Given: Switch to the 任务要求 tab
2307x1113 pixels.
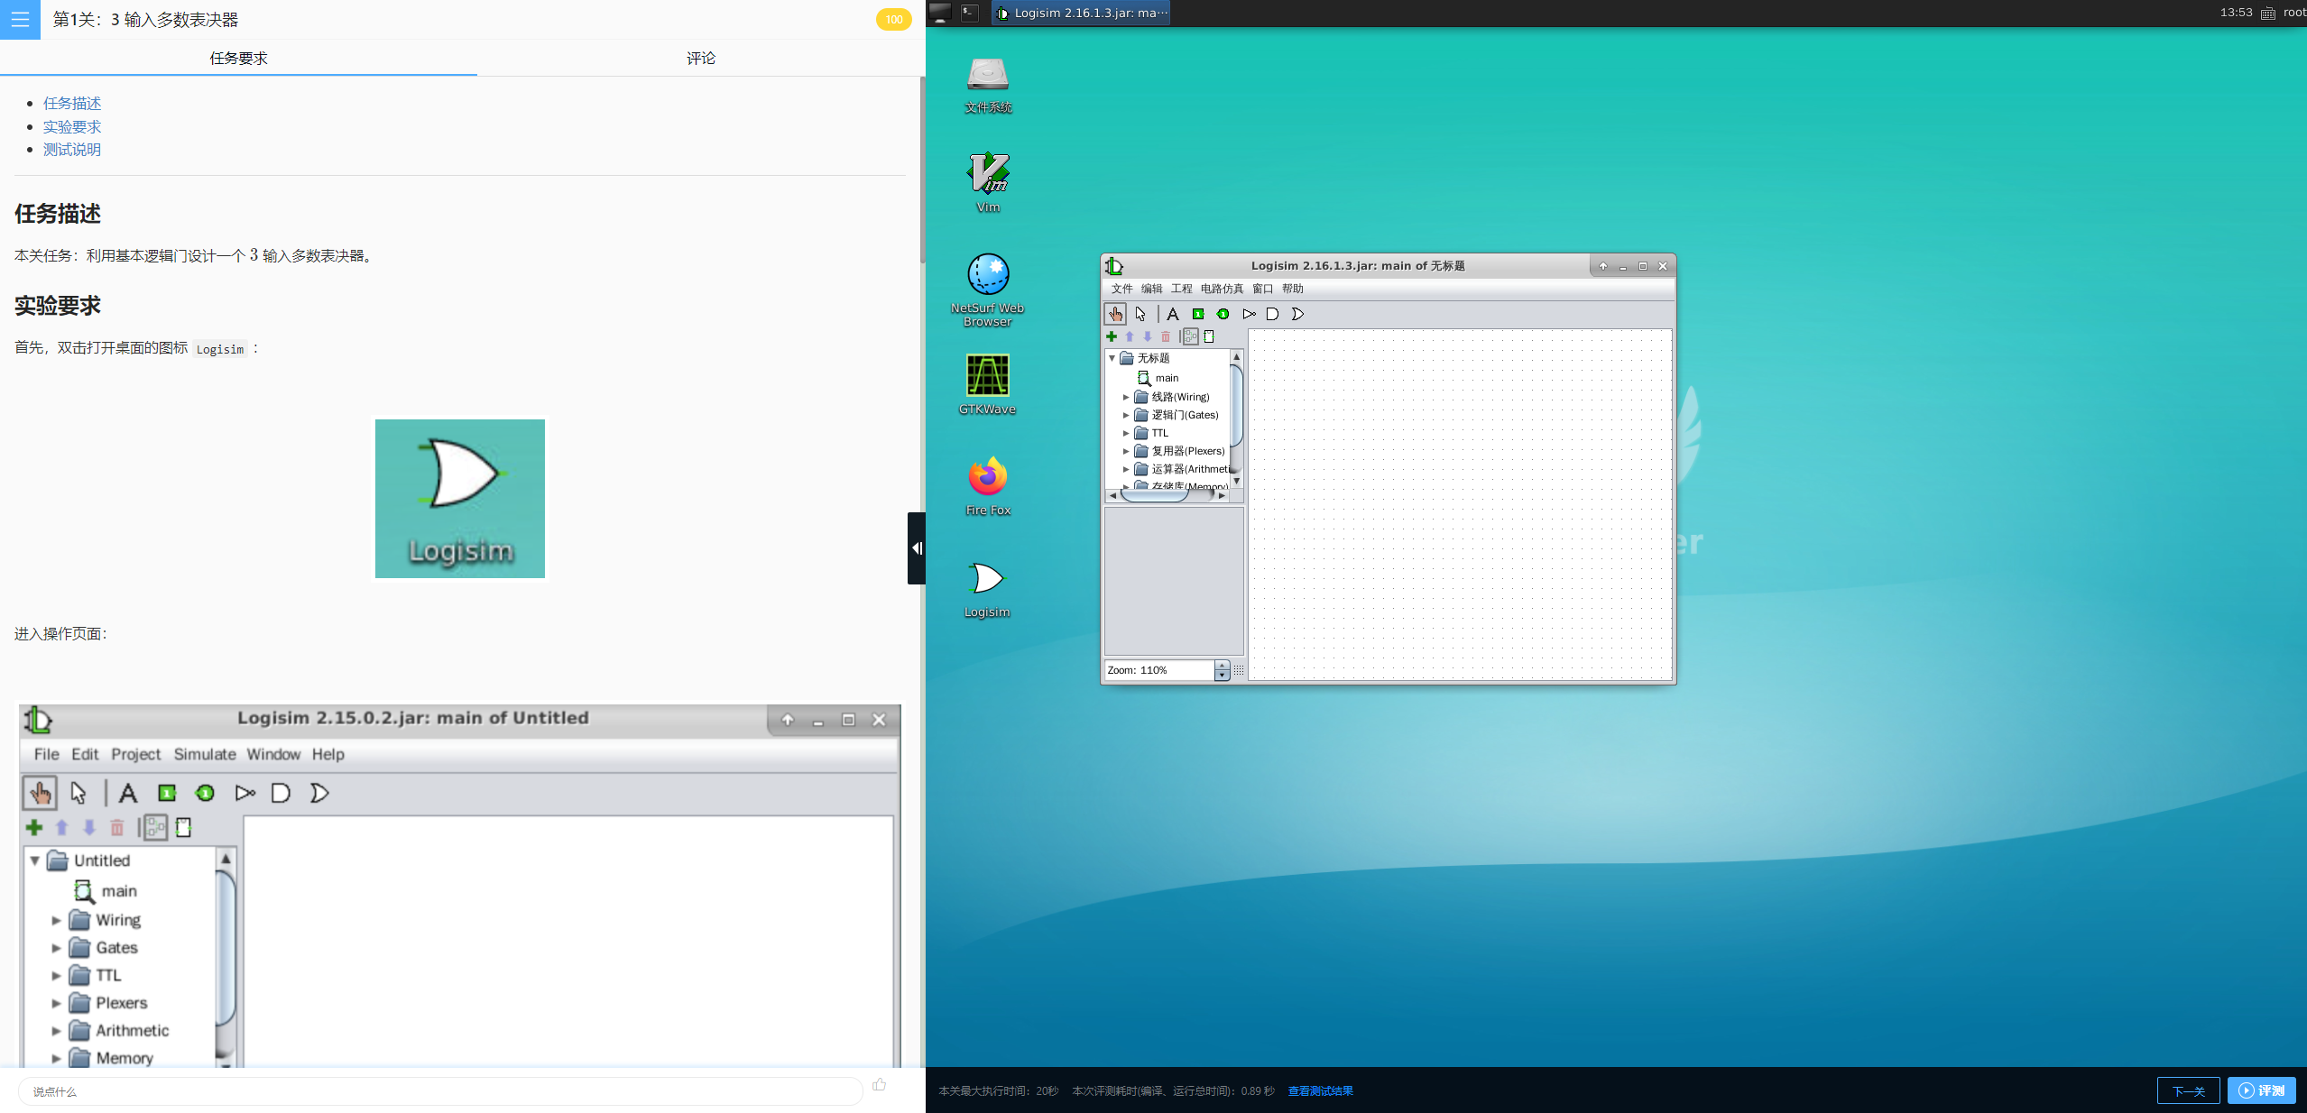Looking at the screenshot, I should coord(238,58).
